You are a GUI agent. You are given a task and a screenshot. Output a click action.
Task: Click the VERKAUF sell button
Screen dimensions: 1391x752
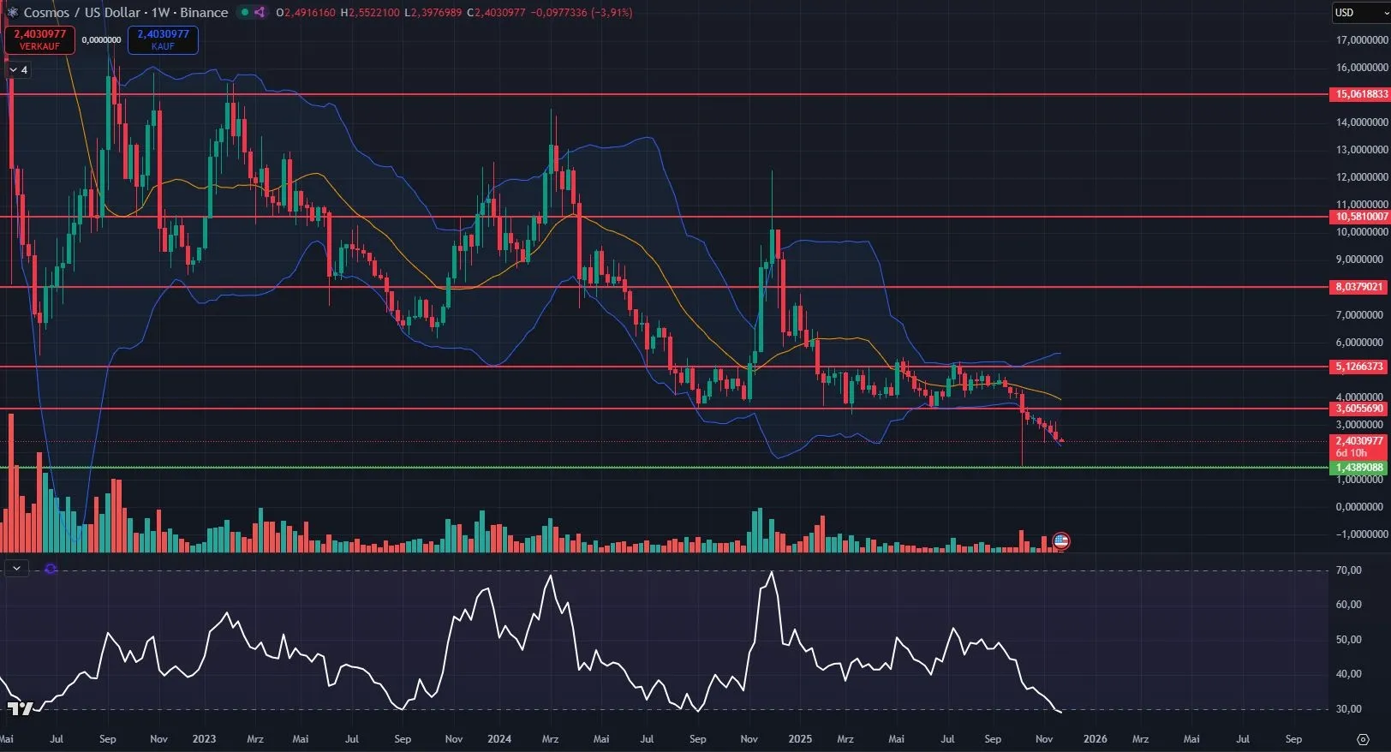point(39,39)
